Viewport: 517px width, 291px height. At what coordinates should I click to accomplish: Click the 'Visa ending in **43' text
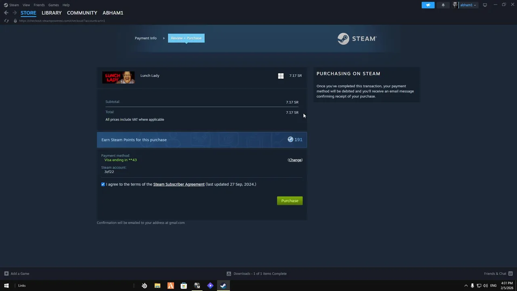click(x=120, y=160)
